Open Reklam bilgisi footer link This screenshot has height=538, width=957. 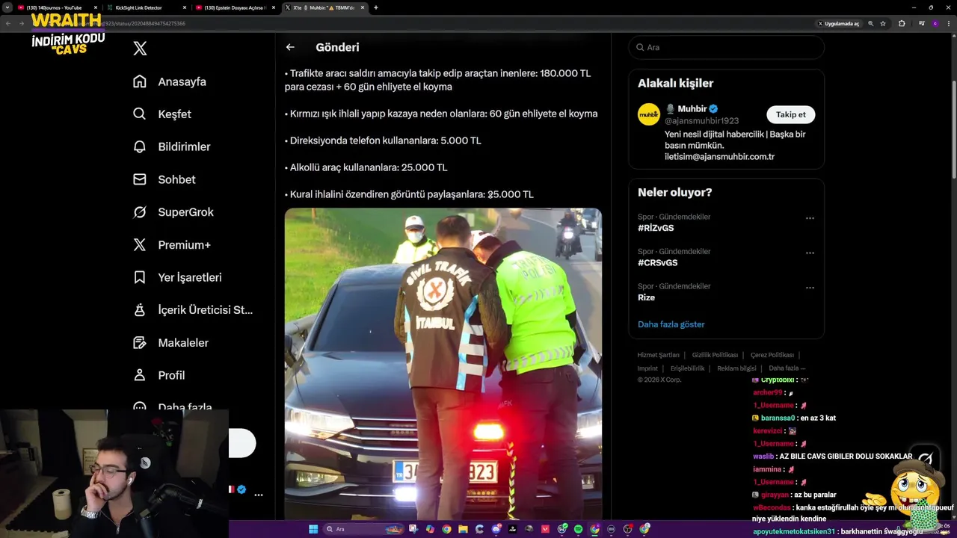736,368
